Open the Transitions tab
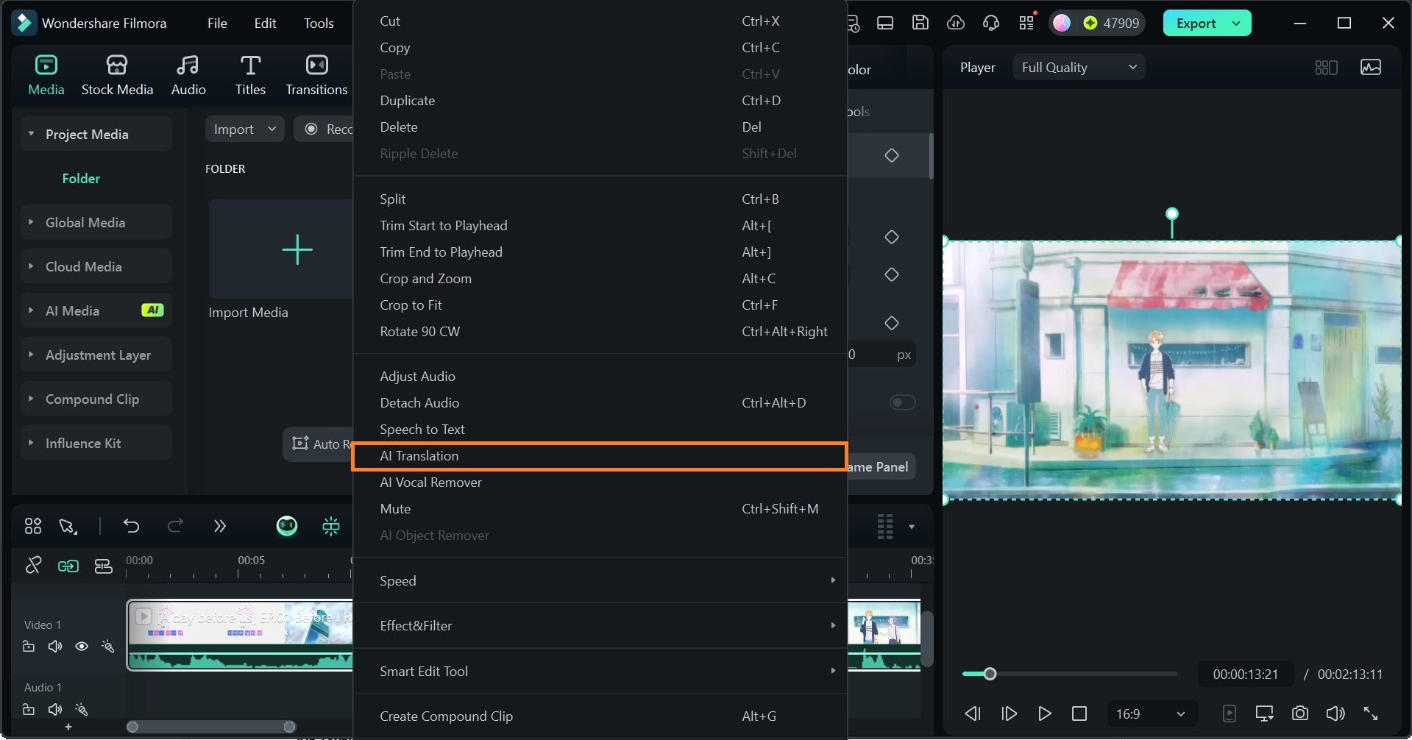 pos(316,74)
